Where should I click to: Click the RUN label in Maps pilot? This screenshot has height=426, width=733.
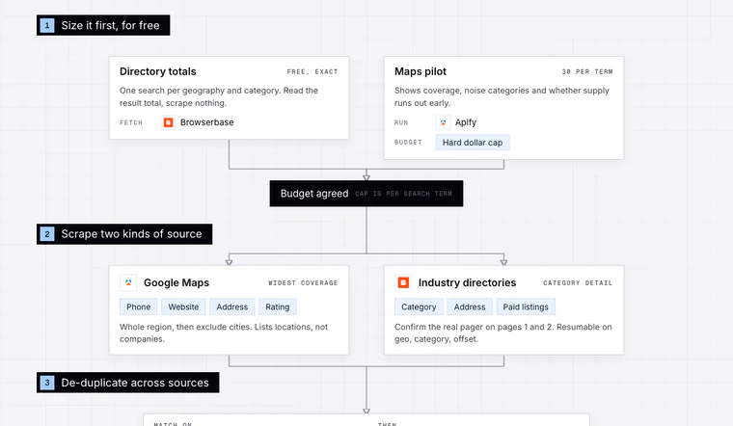401,122
